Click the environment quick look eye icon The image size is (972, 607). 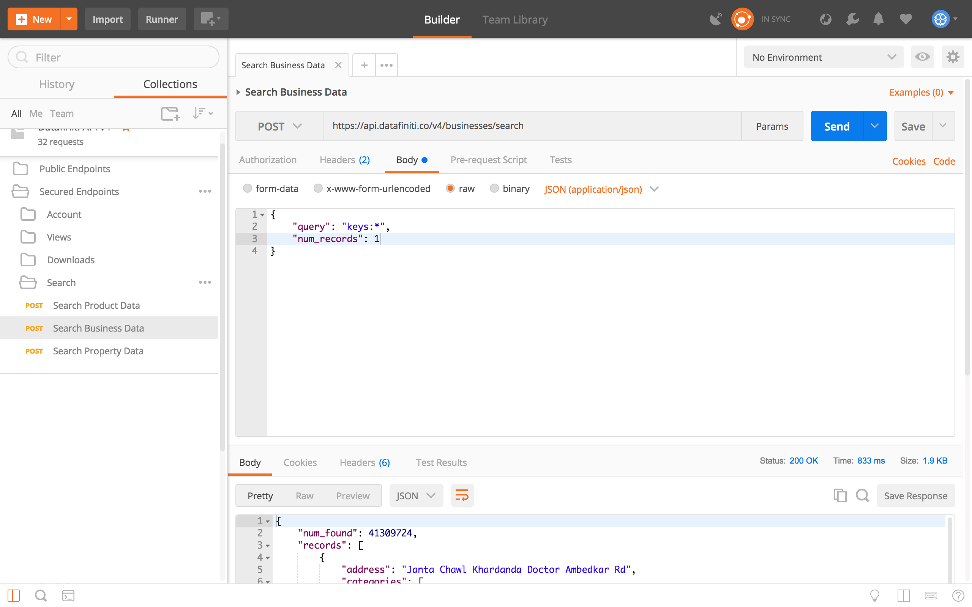coord(922,57)
